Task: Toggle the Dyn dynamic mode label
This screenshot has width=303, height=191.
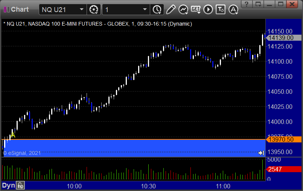Action: pyautogui.click(x=8, y=186)
